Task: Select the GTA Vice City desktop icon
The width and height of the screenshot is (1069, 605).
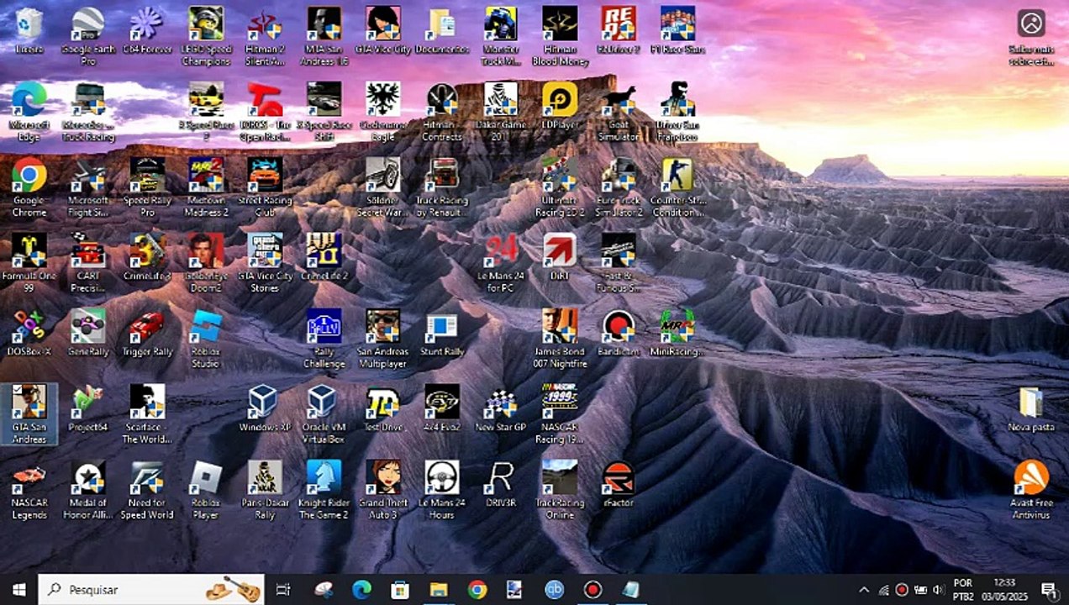Action: pos(382,31)
